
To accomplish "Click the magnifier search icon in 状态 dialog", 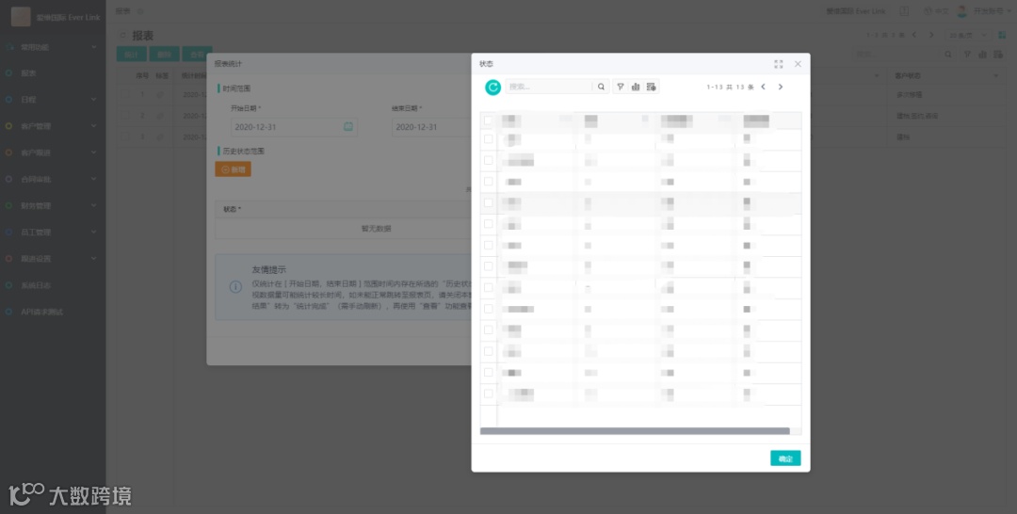I will click(x=601, y=87).
